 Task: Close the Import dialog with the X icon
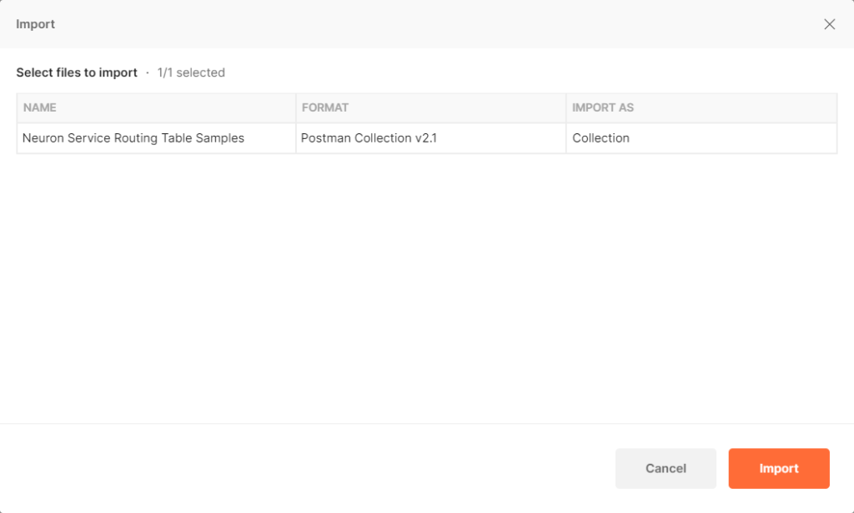click(830, 24)
